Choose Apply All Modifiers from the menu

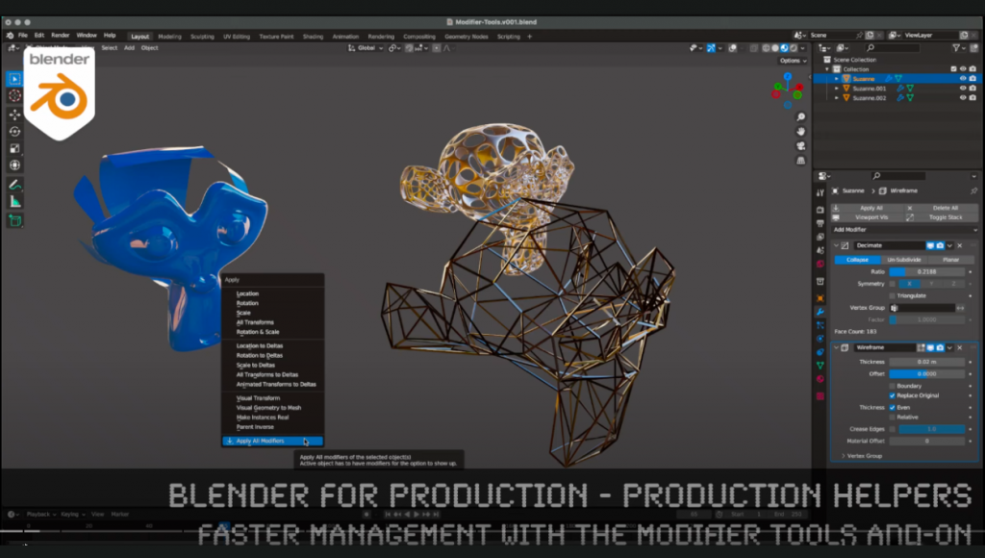pyautogui.click(x=262, y=441)
